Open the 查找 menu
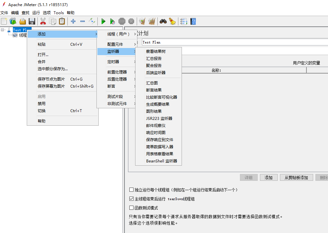This screenshot has width=328, height=233. point(25,13)
